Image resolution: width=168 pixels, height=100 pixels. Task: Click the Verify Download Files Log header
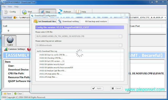tap(78, 51)
